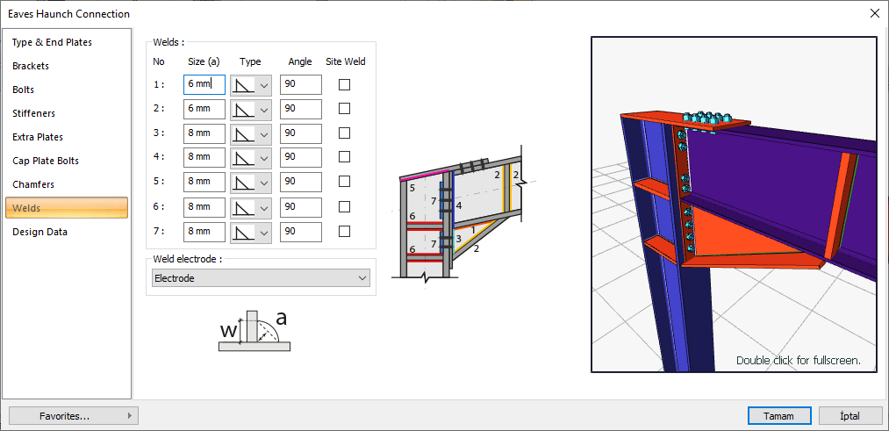Click the numbered weld locations schematic diagram

[x=463, y=219]
